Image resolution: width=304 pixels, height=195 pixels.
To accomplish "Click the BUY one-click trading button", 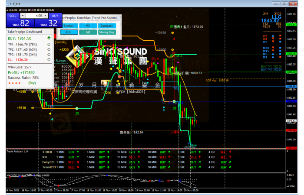I will [x=55, y=16].
